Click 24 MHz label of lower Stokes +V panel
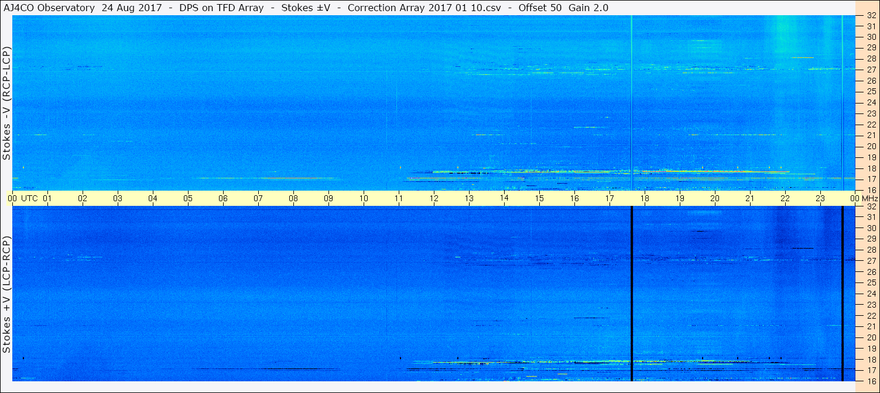Image resolution: width=880 pixels, height=393 pixels. click(871, 294)
